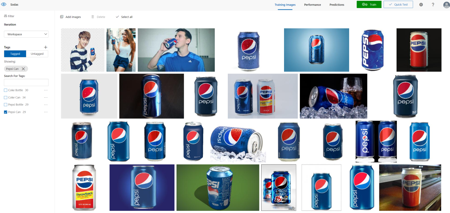Viewport: 450px width, 213px height.
Task: Run a Quick Test
Action: coord(398,5)
